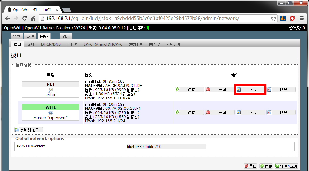The height and width of the screenshot is (171, 309).
Task: Click 连接 for the WIFI interface
Action: [x=189, y=112]
